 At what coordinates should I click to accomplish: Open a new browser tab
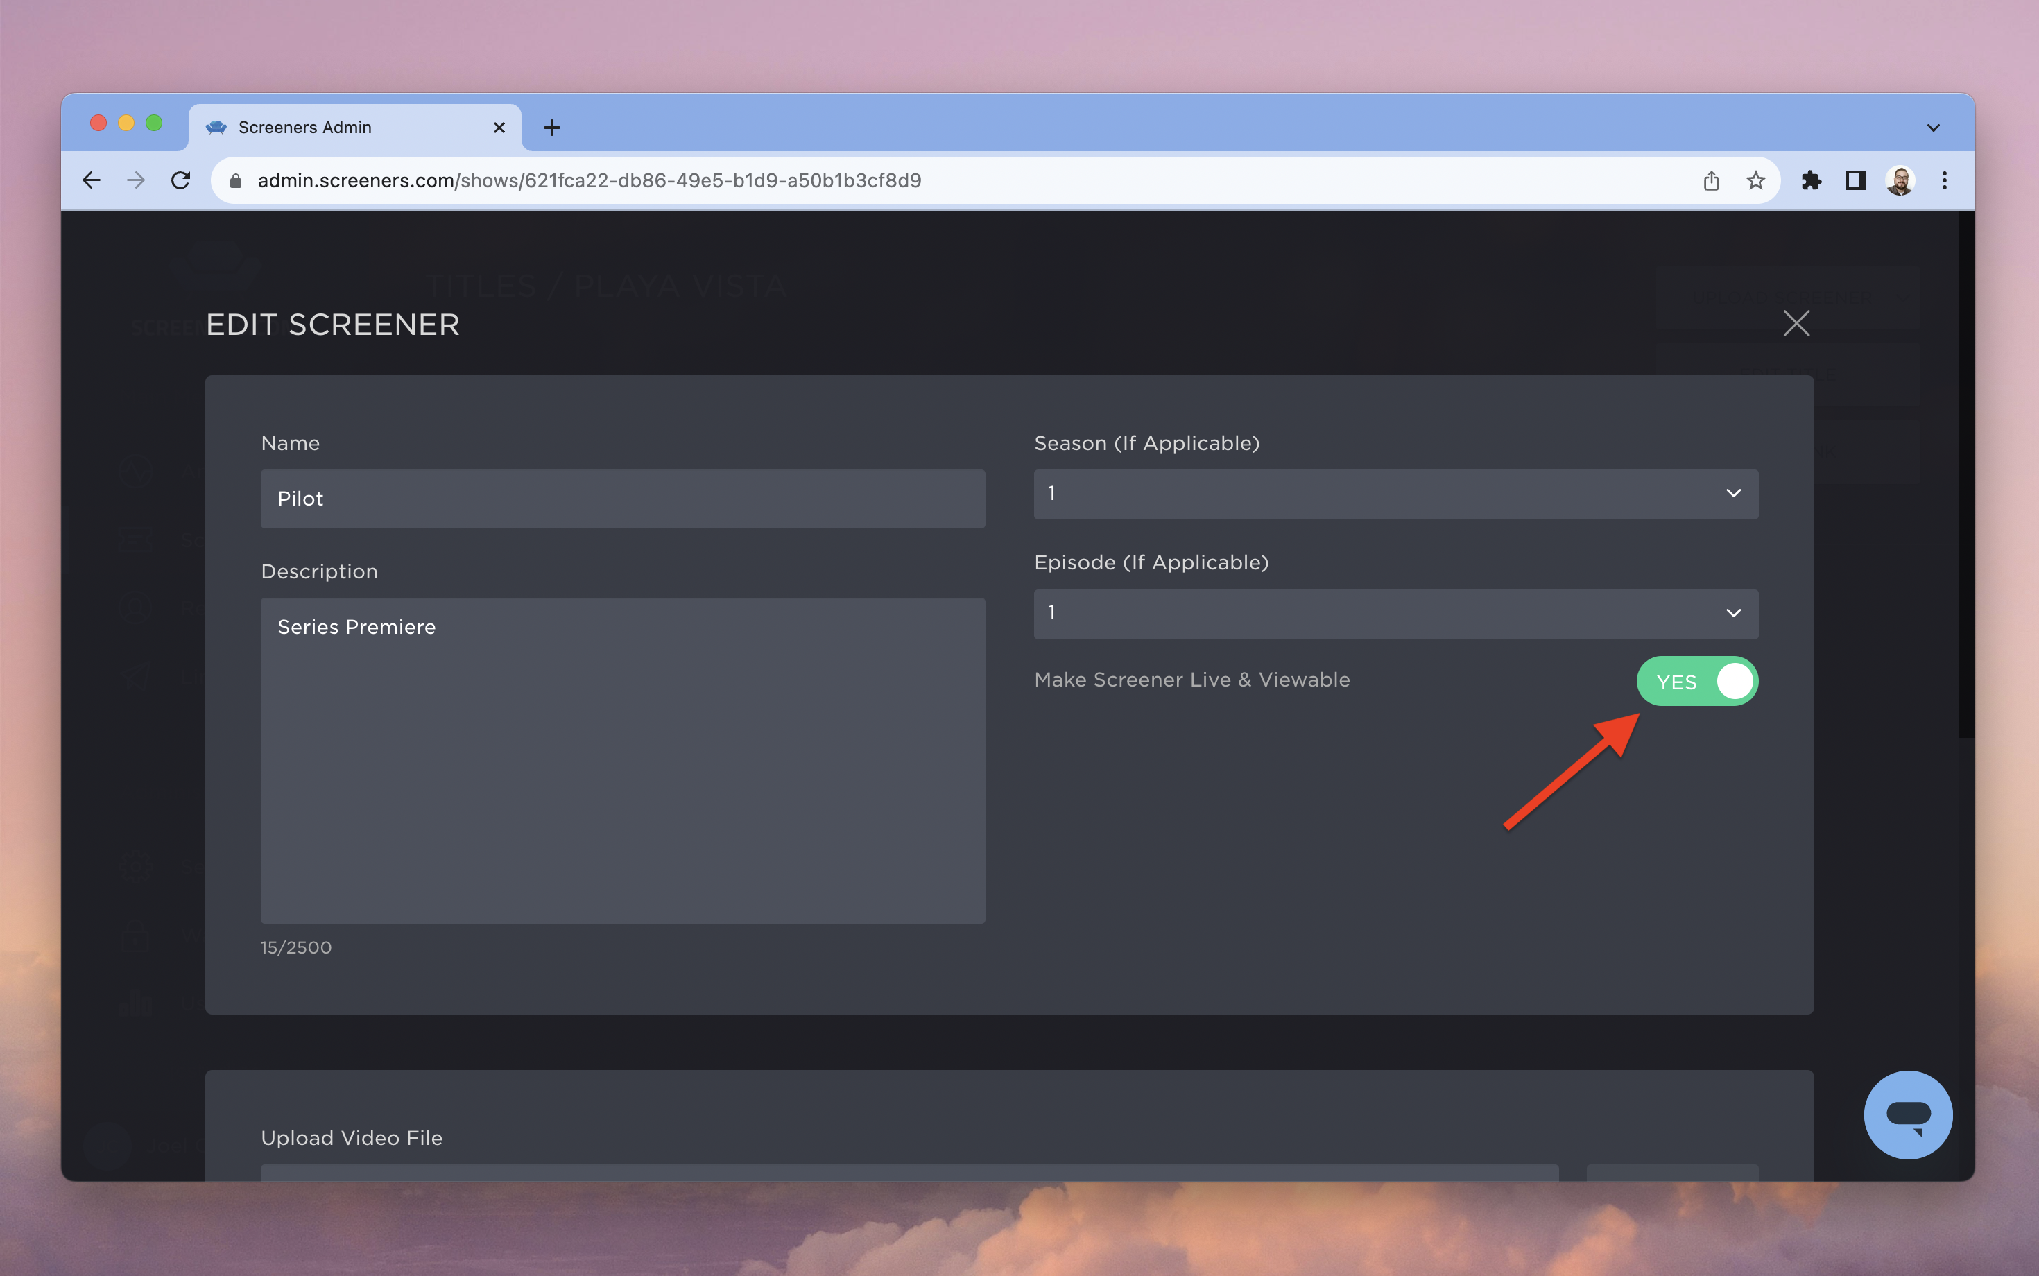[x=552, y=128]
